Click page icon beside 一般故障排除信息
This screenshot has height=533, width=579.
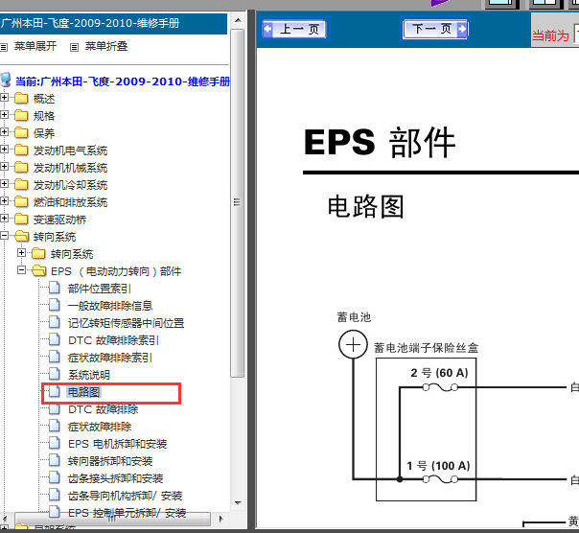pos(55,305)
